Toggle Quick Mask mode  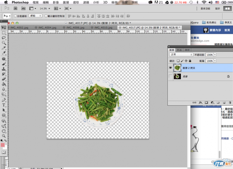tap(3, 152)
